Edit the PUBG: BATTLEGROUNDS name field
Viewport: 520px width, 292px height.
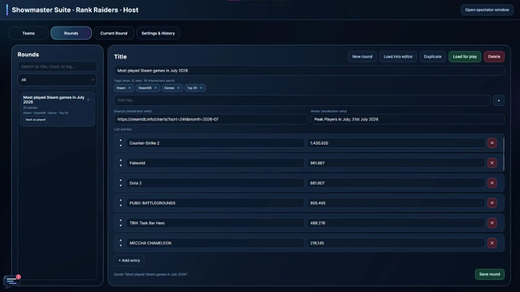[x=215, y=203]
